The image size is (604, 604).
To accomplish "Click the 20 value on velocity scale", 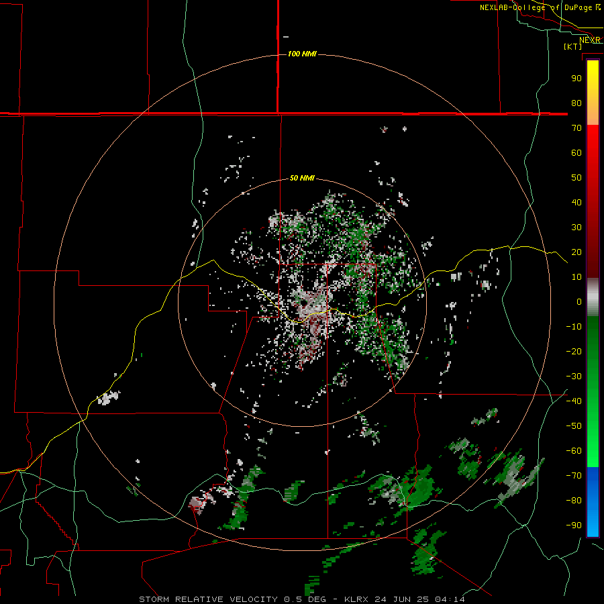I will 576,252.
